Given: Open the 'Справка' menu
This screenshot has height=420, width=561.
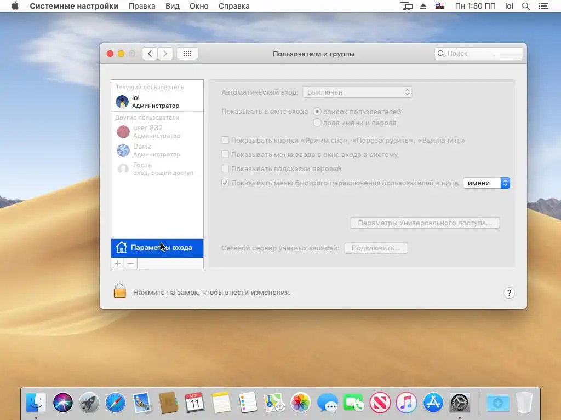Looking at the screenshot, I should click(234, 6).
